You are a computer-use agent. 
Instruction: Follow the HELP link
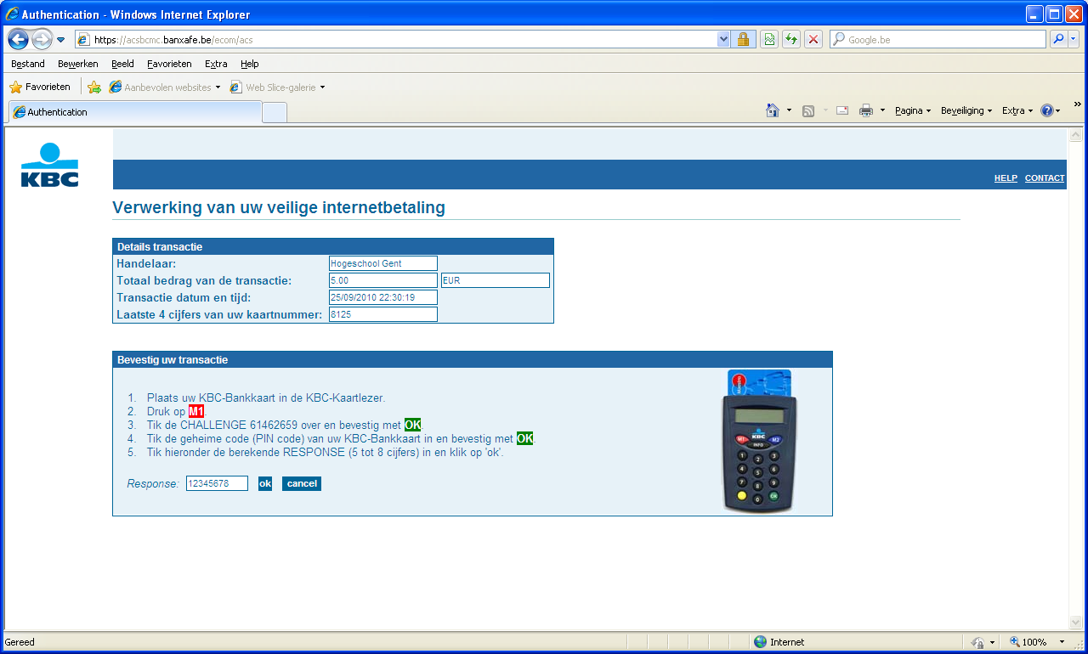pos(1006,178)
